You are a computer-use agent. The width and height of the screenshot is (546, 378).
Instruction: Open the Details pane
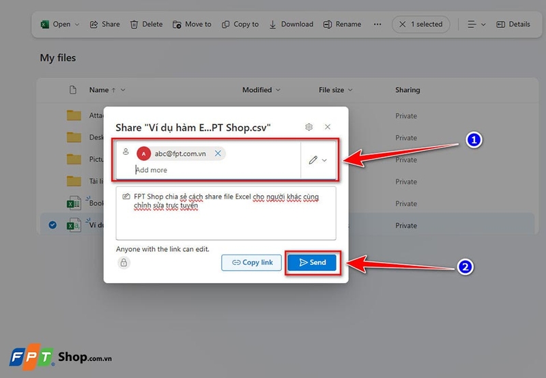pos(513,25)
